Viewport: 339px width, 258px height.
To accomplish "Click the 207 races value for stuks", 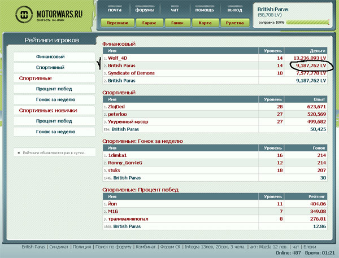I will point(321,170).
